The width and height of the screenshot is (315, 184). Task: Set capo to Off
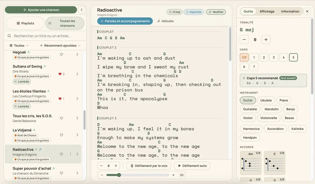244,57
